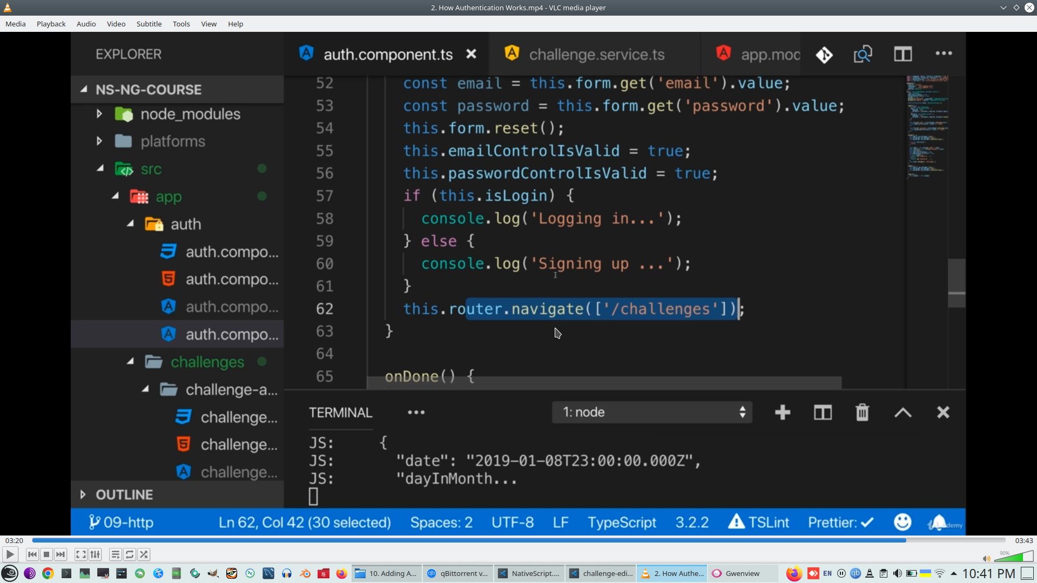Open the Subtitle menu
Viewport: 1037px width, 583px height.
coord(149,24)
